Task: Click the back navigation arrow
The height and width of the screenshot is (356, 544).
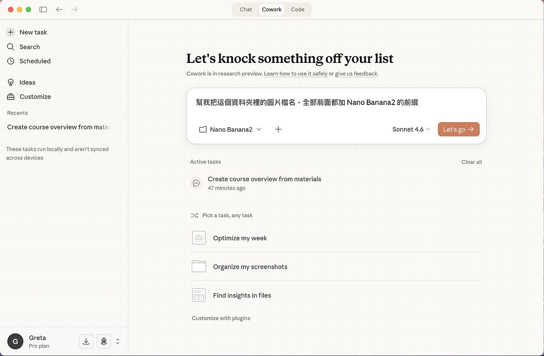Action: point(59,9)
